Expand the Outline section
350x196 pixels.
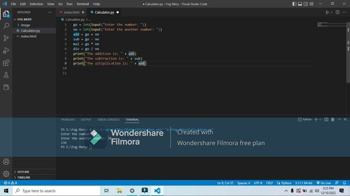[34, 172]
